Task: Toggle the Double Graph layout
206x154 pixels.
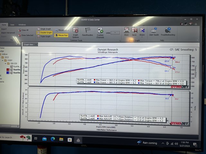Action: click(x=44, y=33)
